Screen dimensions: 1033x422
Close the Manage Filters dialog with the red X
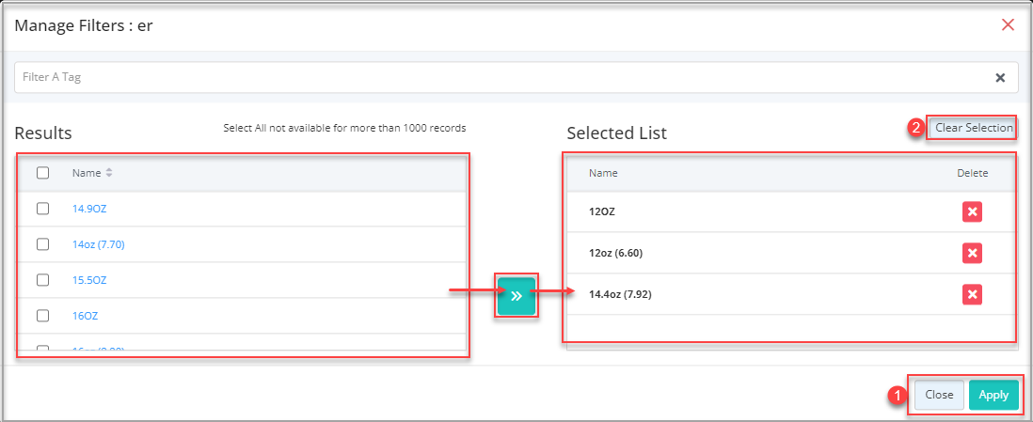pos(1008,25)
